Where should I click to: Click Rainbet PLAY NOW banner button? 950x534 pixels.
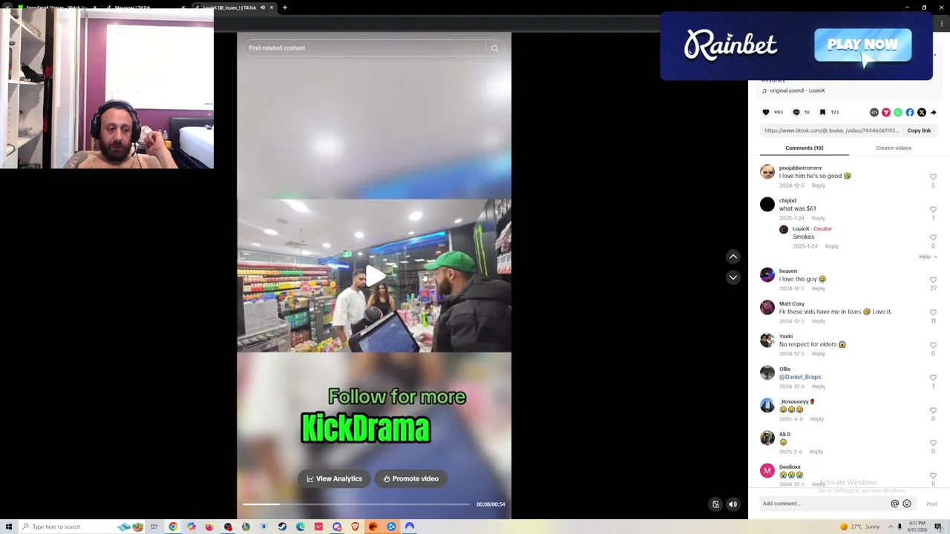point(862,45)
